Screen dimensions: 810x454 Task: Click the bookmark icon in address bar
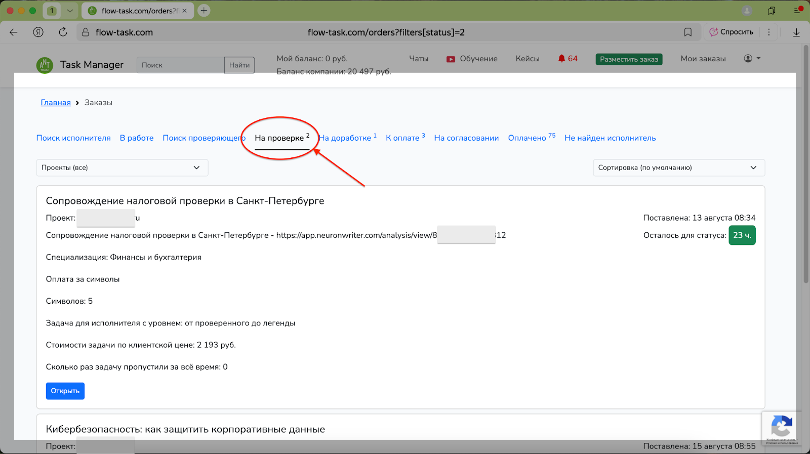point(687,32)
